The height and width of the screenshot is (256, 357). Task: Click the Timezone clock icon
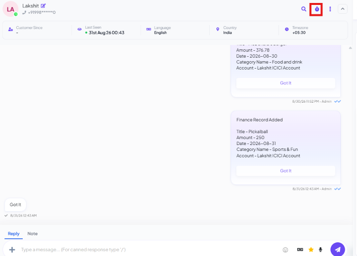click(x=287, y=29)
